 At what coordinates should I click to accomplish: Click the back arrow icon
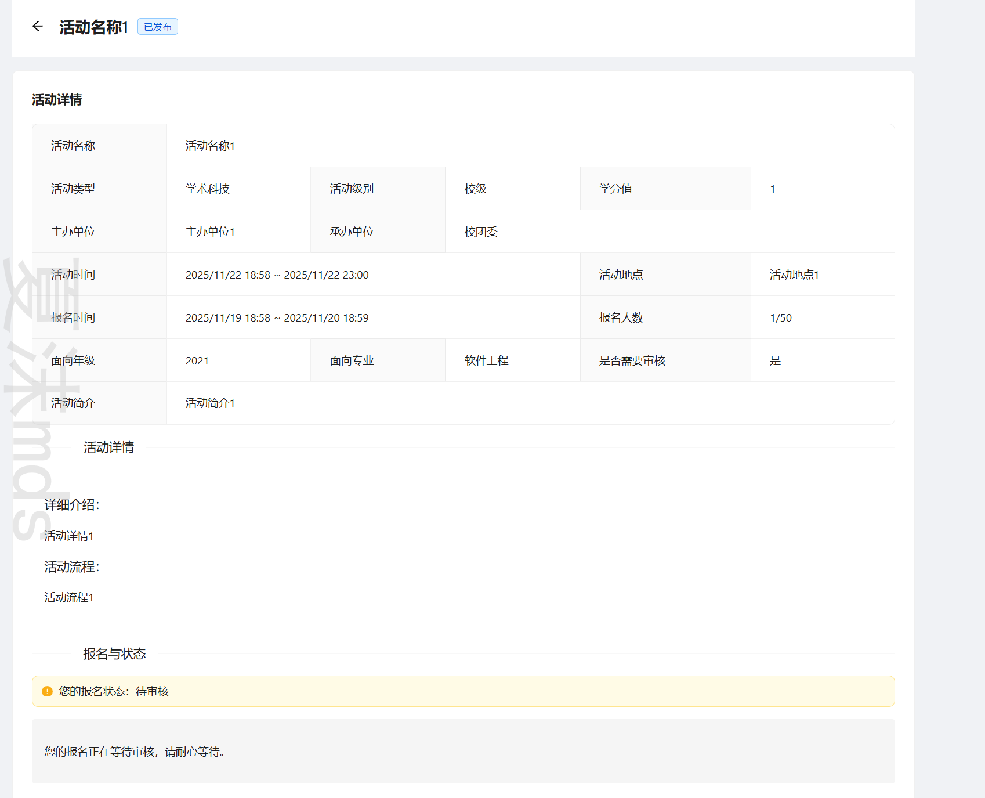(38, 26)
